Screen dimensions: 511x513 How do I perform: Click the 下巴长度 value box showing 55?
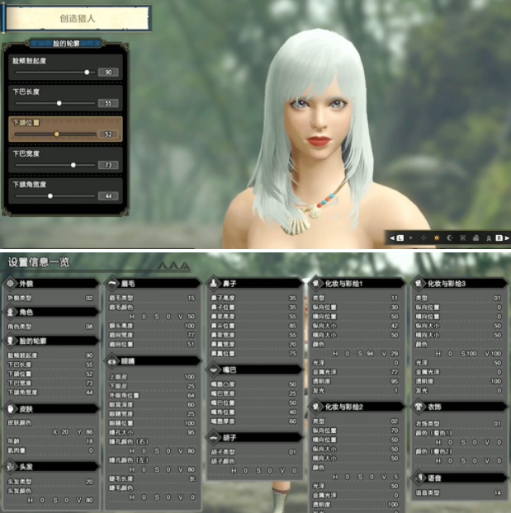click(108, 103)
